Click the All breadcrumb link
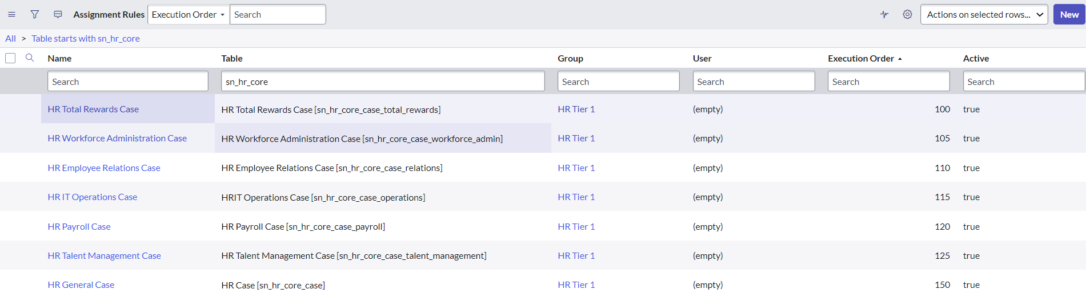Screen dimensions: 1086x297 coord(10,38)
